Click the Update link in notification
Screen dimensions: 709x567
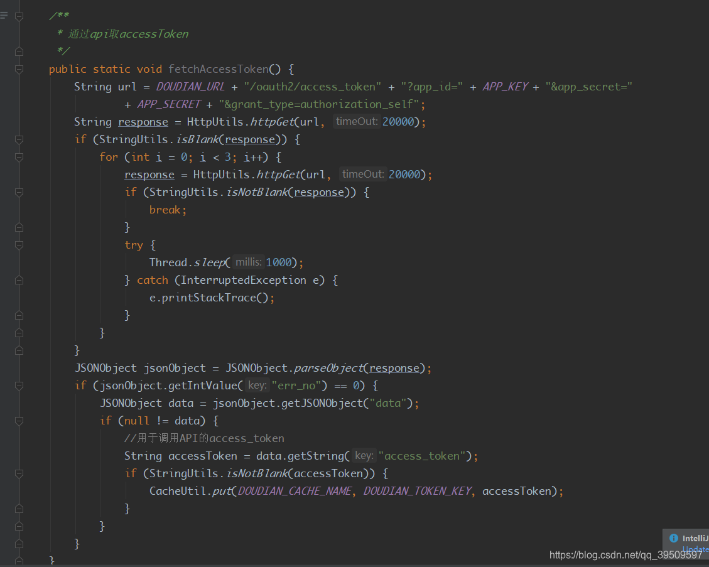click(x=695, y=549)
